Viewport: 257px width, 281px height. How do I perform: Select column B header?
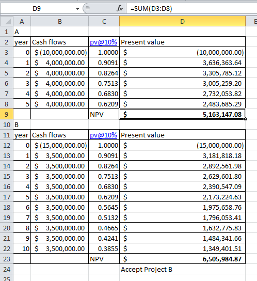click(x=60, y=22)
